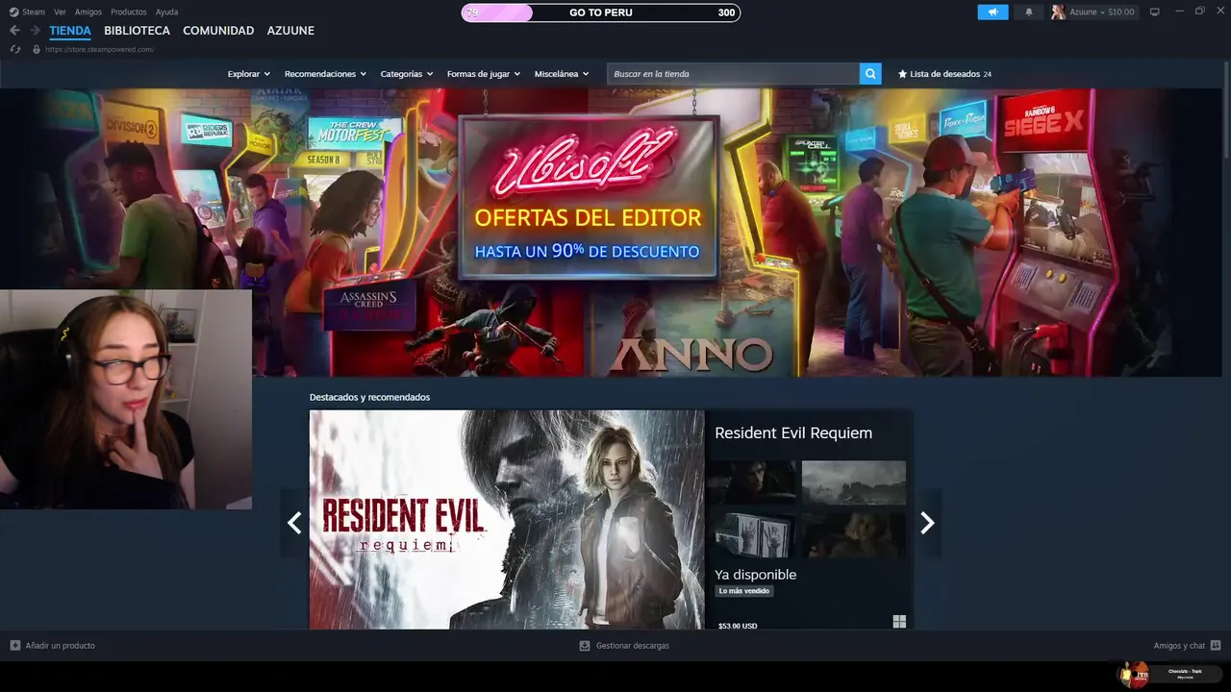Click the Steam logo menu
Image resolution: width=1231 pixels, height=692 pixels.
coord(27,12)
